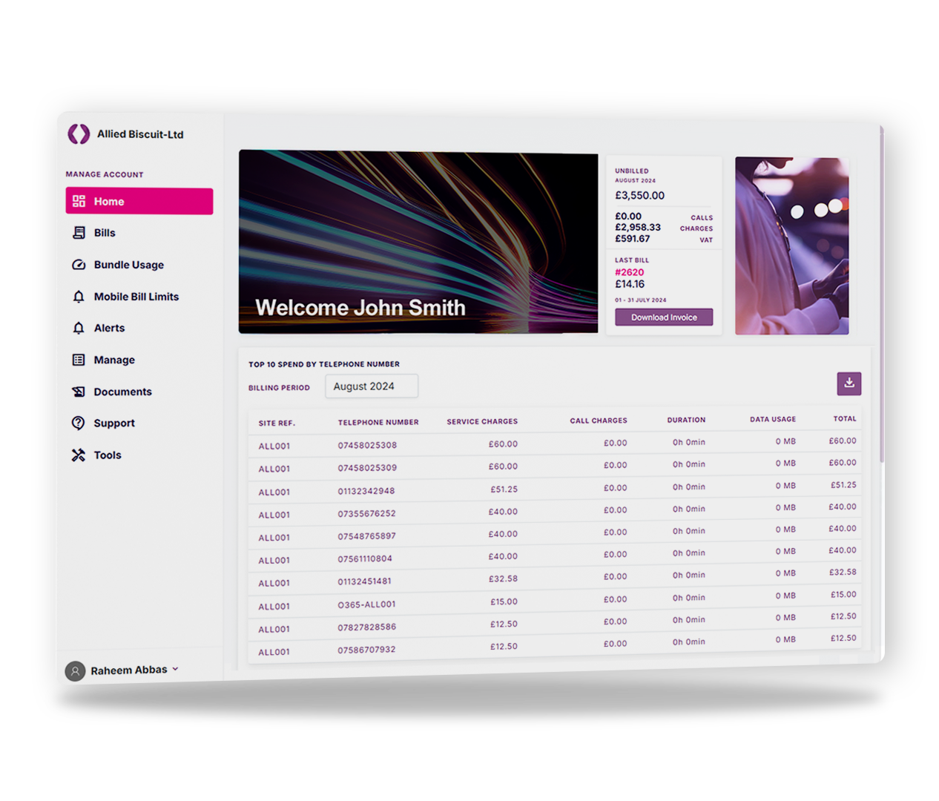Click the Raheem Abbas profile avatar

75,671
